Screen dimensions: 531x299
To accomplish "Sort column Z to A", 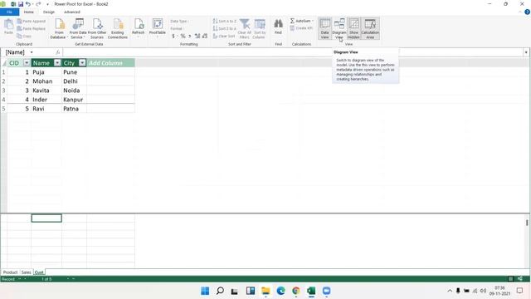I will pyautogui.click(x=225, y=28).
